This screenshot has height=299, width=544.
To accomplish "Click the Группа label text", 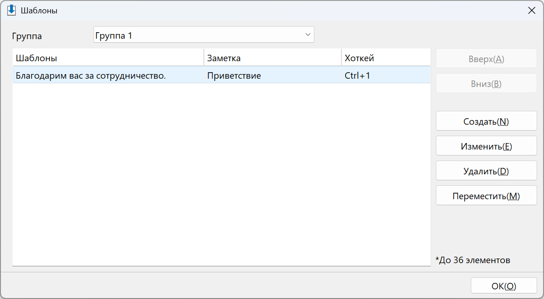I will pyautogui.click(x=27, y=36).
